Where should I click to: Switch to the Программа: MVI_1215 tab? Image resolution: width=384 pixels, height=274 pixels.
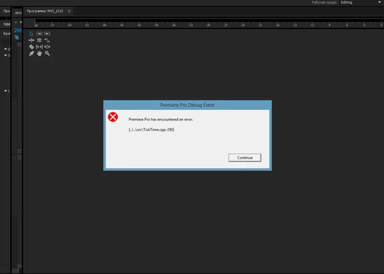click(45, 11)
